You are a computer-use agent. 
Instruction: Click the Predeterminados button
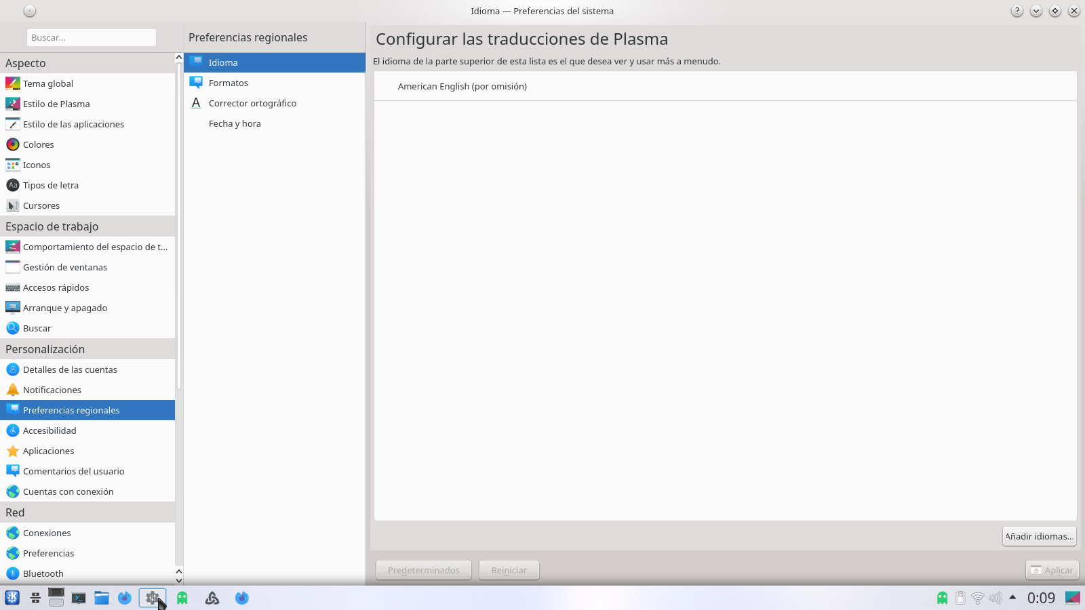pyautogui.click(x=424, y=570)
